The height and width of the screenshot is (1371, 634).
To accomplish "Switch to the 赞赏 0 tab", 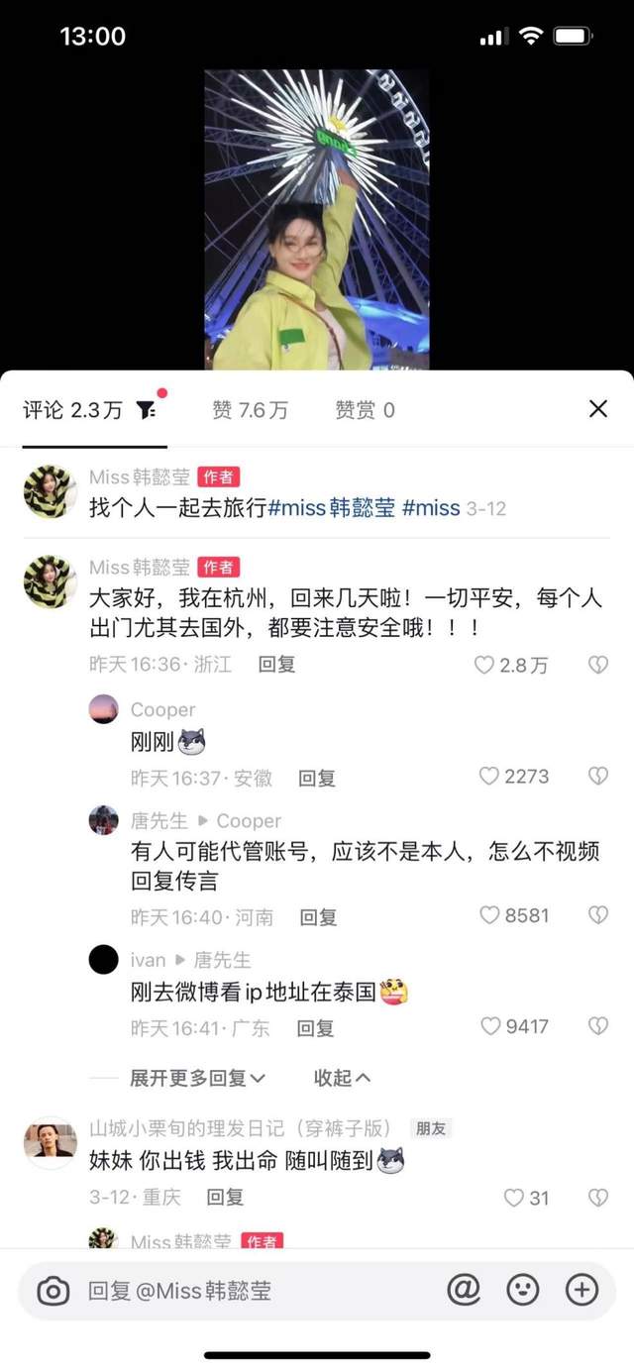I will [x=365, y=410].
